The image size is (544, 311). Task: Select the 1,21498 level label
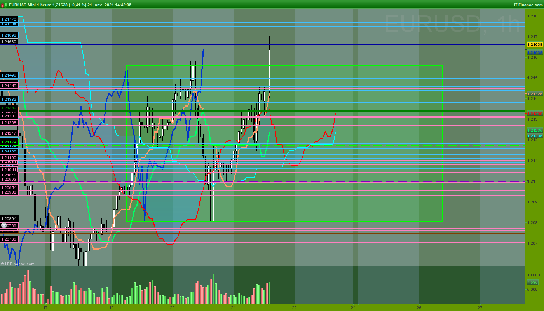point(9,75)
